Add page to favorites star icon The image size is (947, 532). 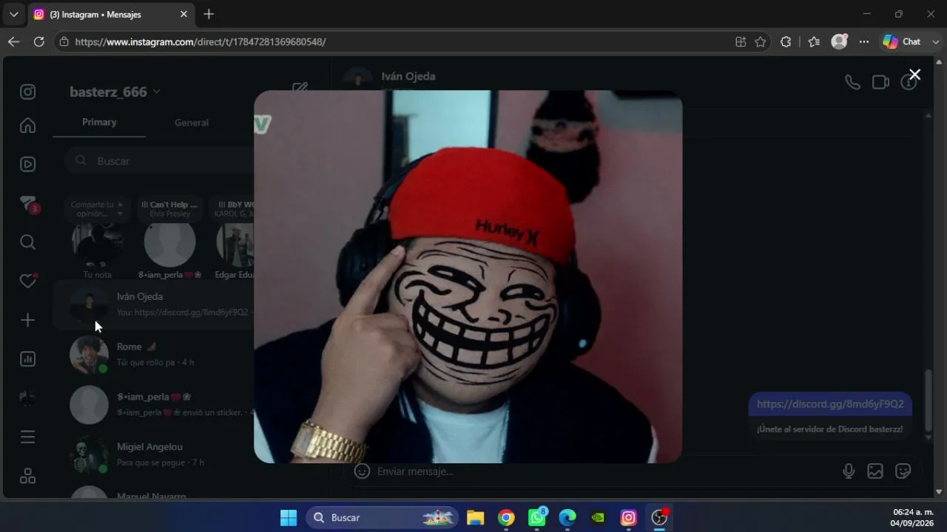coord(761,42)
